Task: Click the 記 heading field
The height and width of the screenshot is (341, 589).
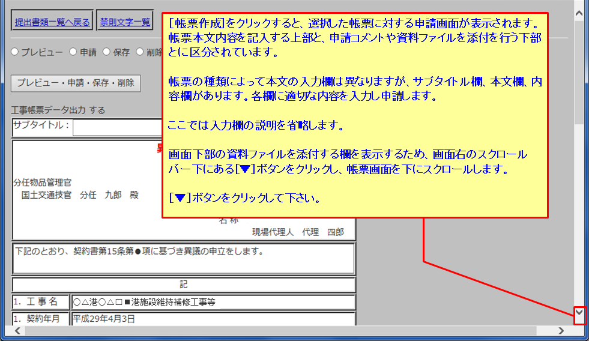Action: pyautogui.click(x=184, y=285)
